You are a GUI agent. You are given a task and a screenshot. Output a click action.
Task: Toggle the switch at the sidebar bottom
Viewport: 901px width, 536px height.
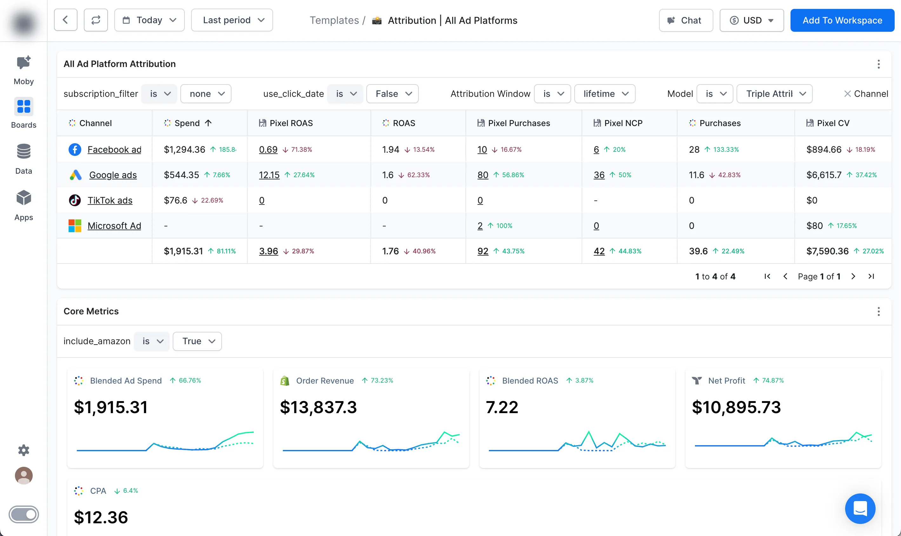click(23, 514)
